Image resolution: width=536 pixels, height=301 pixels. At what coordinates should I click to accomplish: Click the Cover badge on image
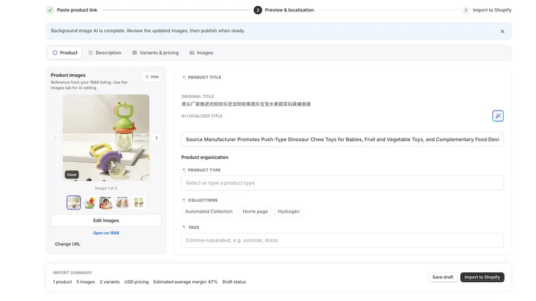[x=72, y=175]
